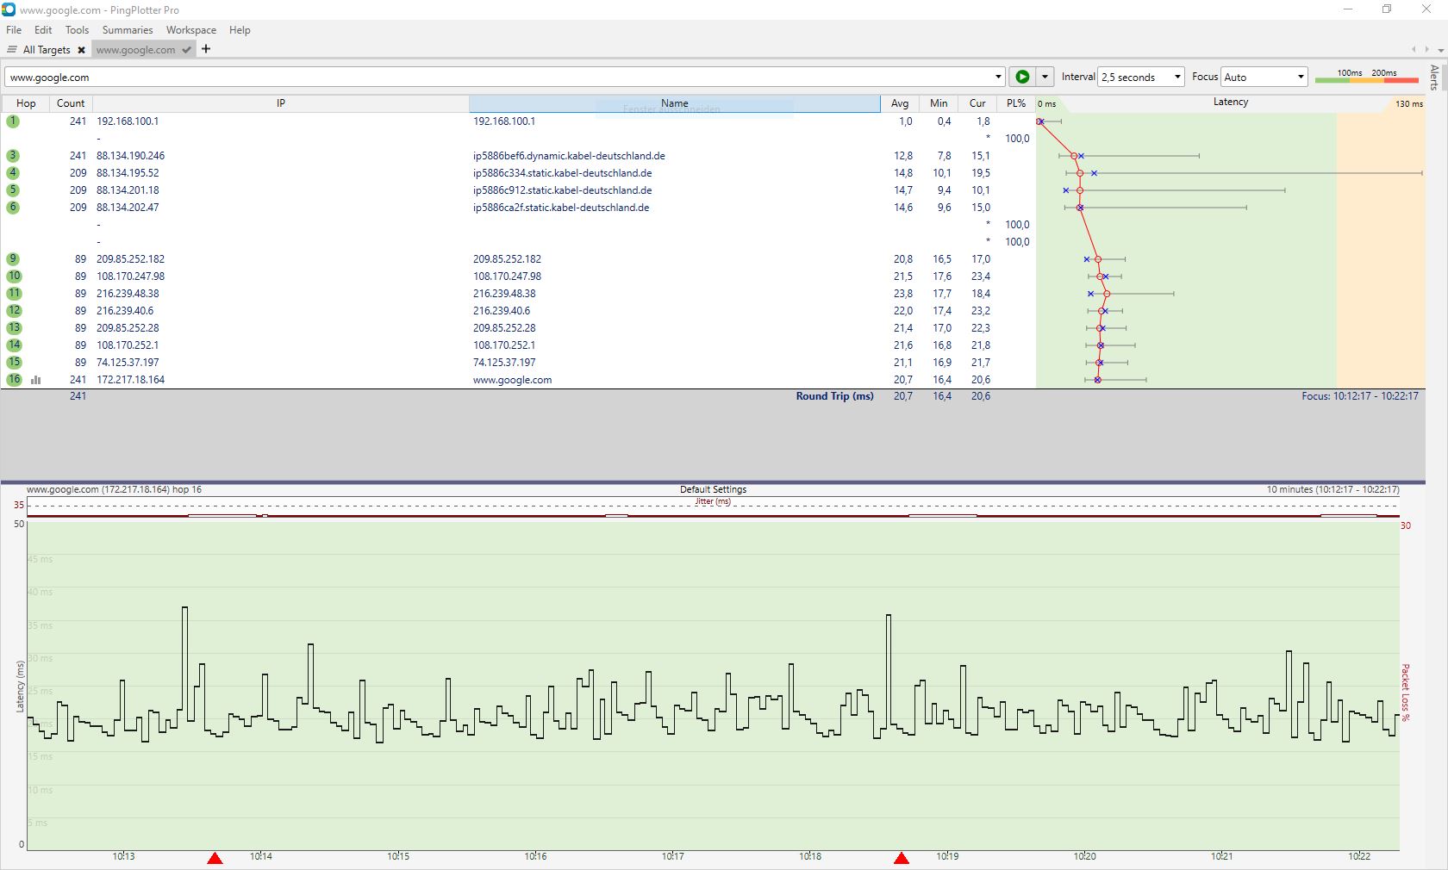Click the checkmark on www.google.com tab
Screen dimensions: 1448x870
coord(186,50)
